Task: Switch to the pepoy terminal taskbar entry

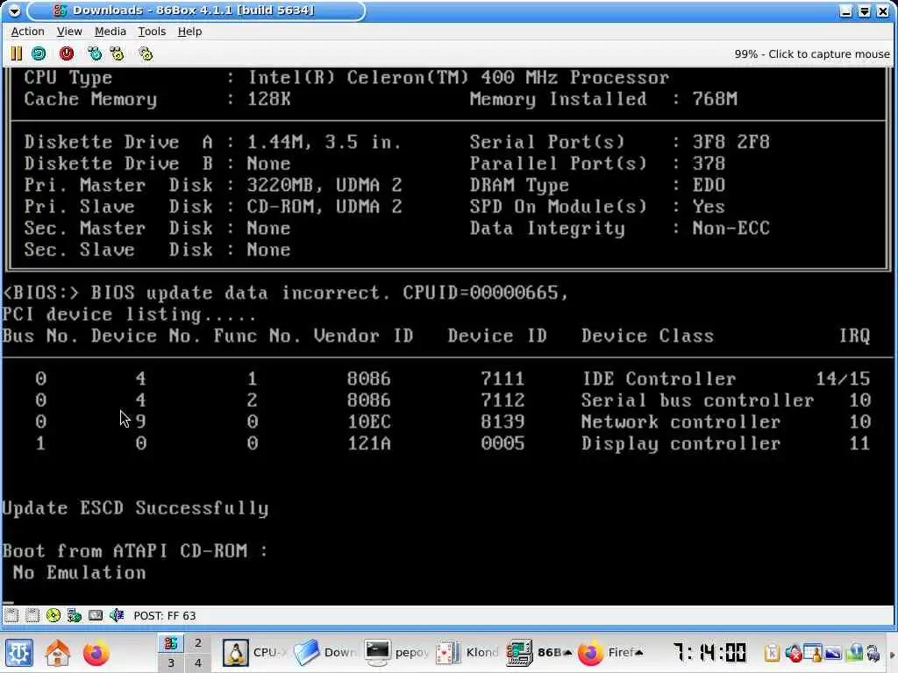Action: (x=397, y=652)
